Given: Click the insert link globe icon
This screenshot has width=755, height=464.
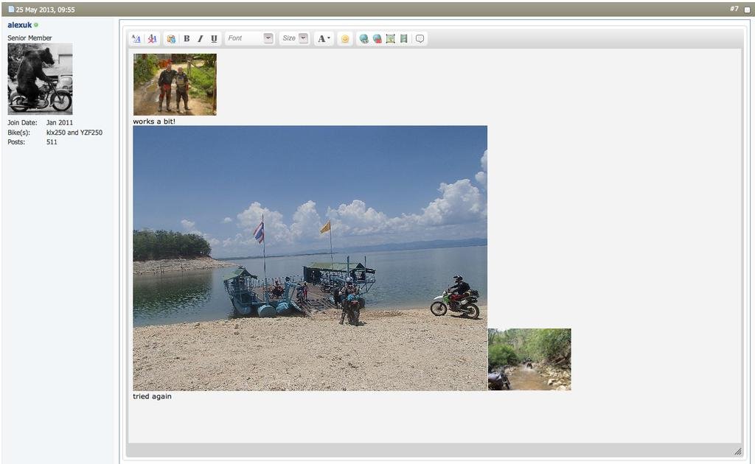Looking at the screenshot, I should 363,39.
